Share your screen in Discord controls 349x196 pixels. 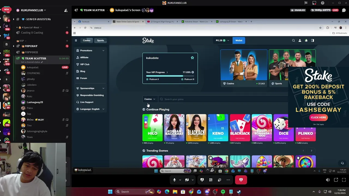202,180
